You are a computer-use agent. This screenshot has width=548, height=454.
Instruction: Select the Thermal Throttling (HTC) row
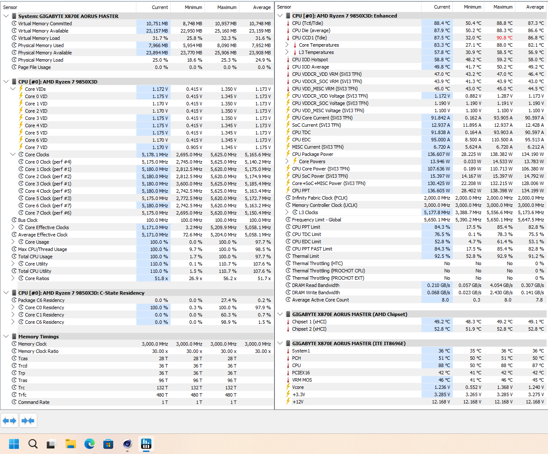[411, 263]
